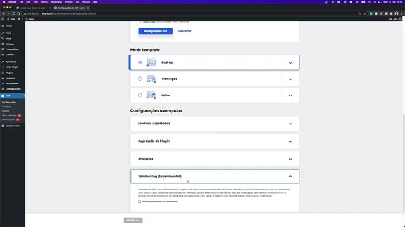The height and width of the screenshot is (227, 405).
Task: Select the Padrão template mode radio
Action: (x=140, y=62)
